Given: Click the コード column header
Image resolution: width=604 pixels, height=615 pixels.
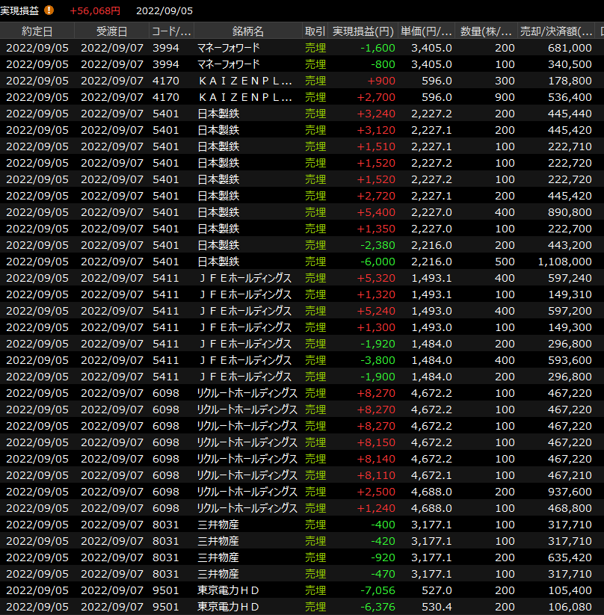Looking at the screenshot, I should 171,31.
